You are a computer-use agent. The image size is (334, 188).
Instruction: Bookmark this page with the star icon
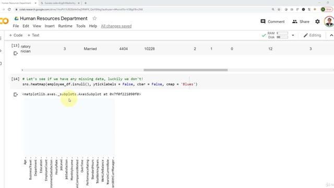click(279, 9)
